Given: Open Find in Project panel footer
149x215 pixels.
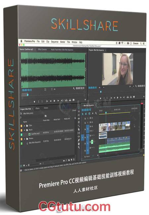Looking at the screenshot, I should pos(66,160).
